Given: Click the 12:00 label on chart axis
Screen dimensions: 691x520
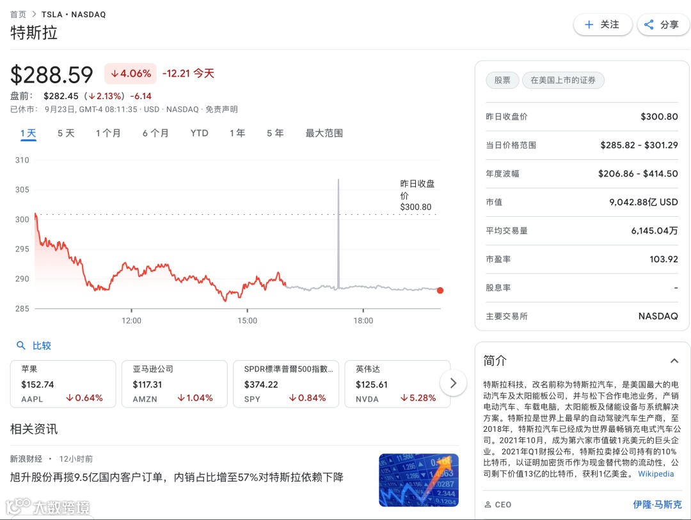Looking at the screenshot, I should [131, 321].
